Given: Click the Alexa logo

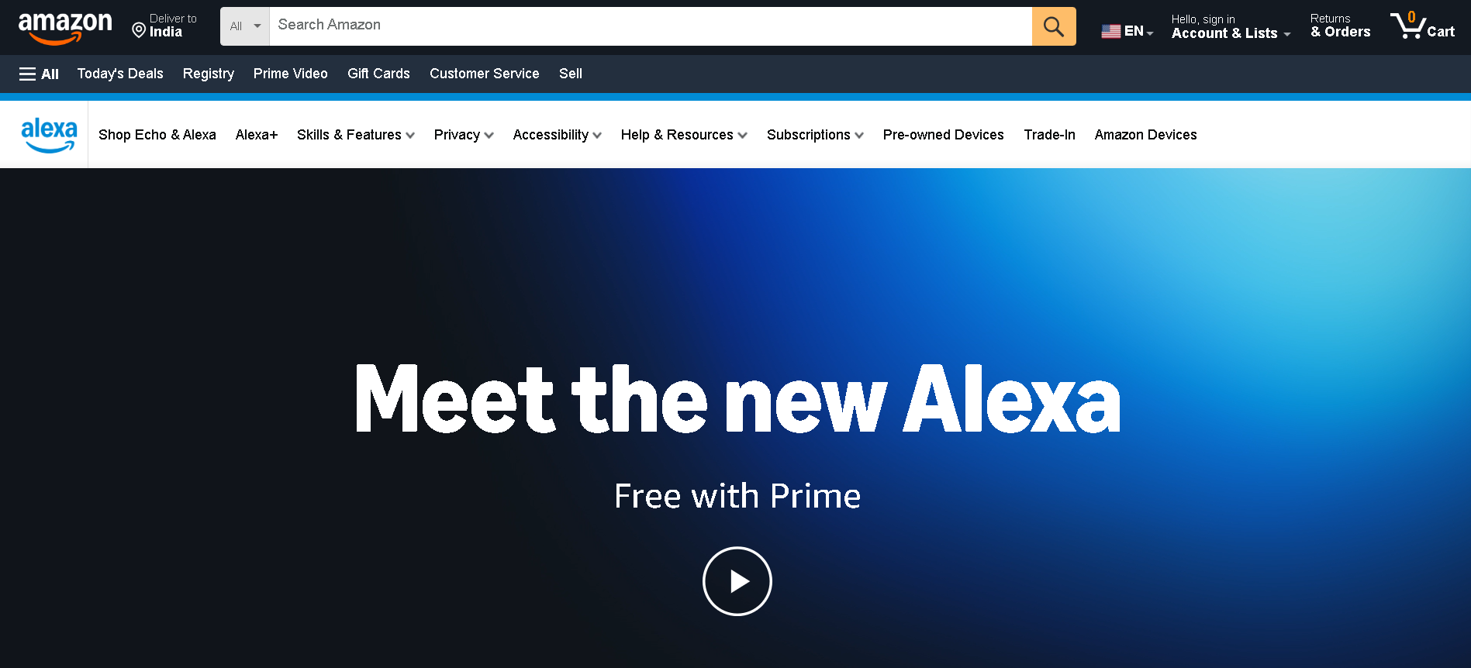Looking at the screenshot, I should (x=49, y=135).
